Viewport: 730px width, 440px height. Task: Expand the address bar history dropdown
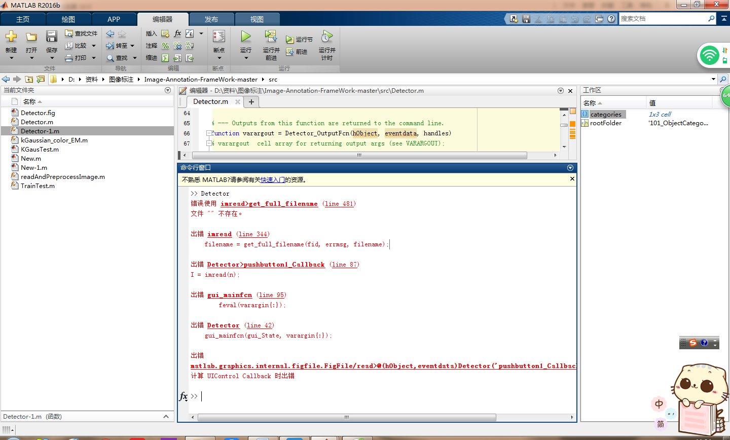713,79
